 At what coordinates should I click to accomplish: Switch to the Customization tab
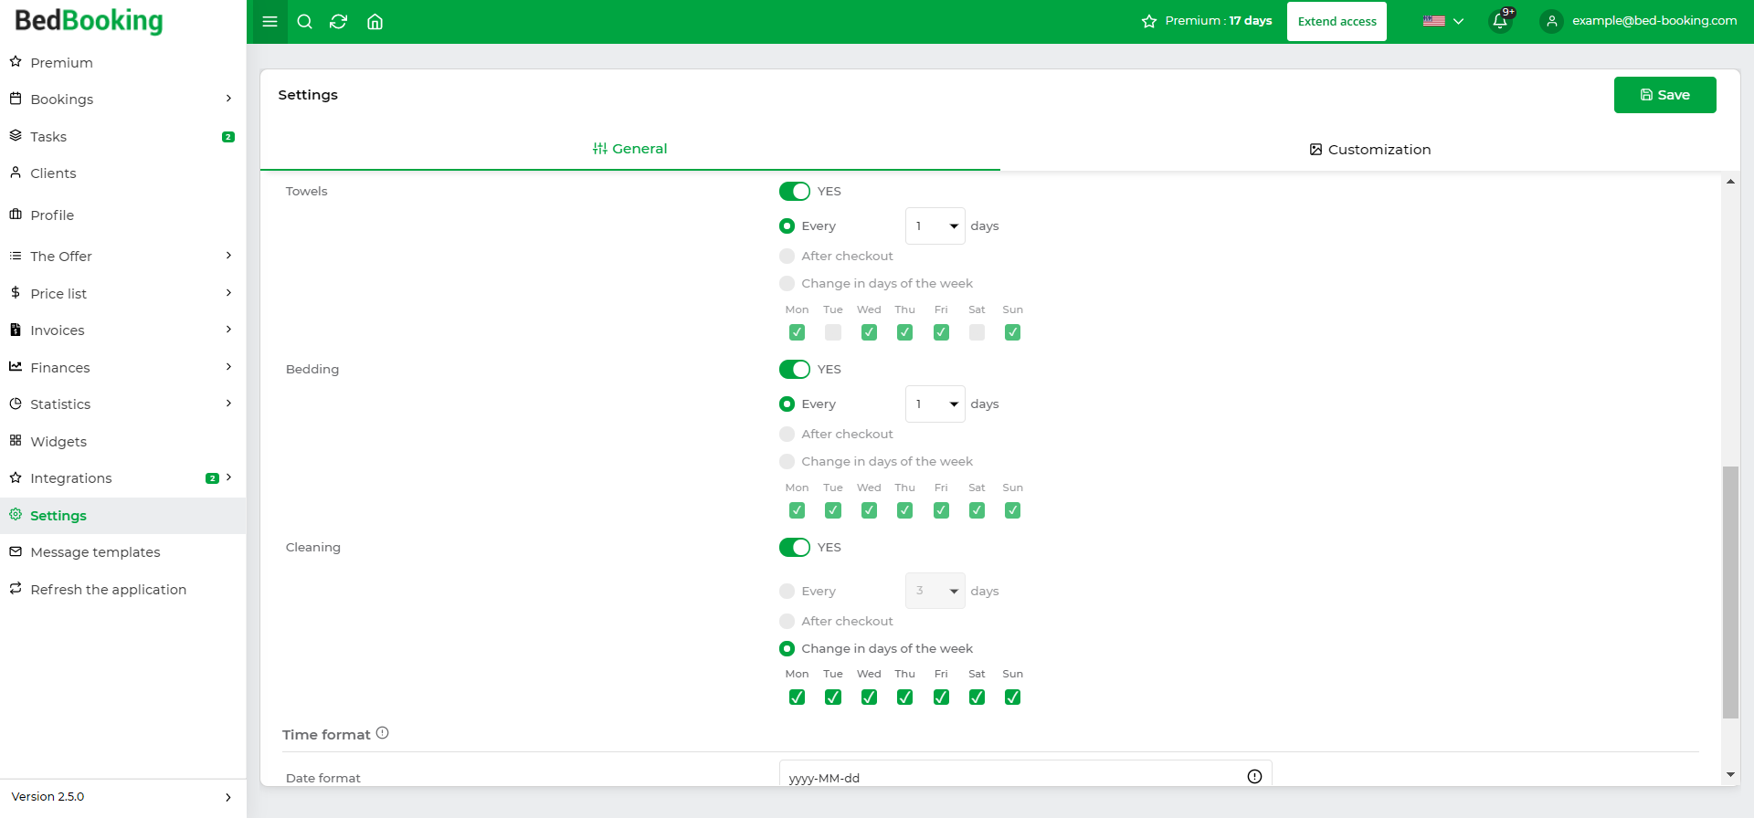click(1370, 149)
